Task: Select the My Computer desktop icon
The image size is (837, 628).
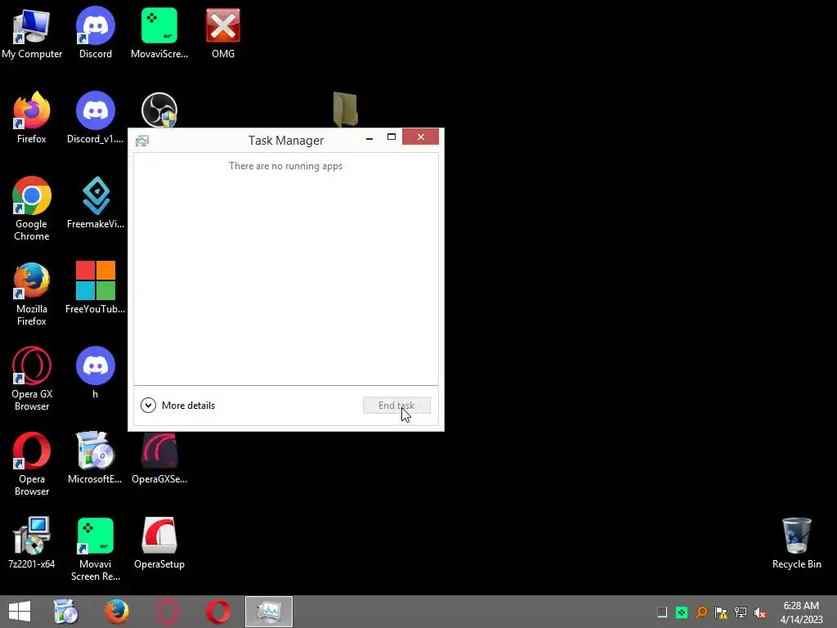Action: coord(32,33)
